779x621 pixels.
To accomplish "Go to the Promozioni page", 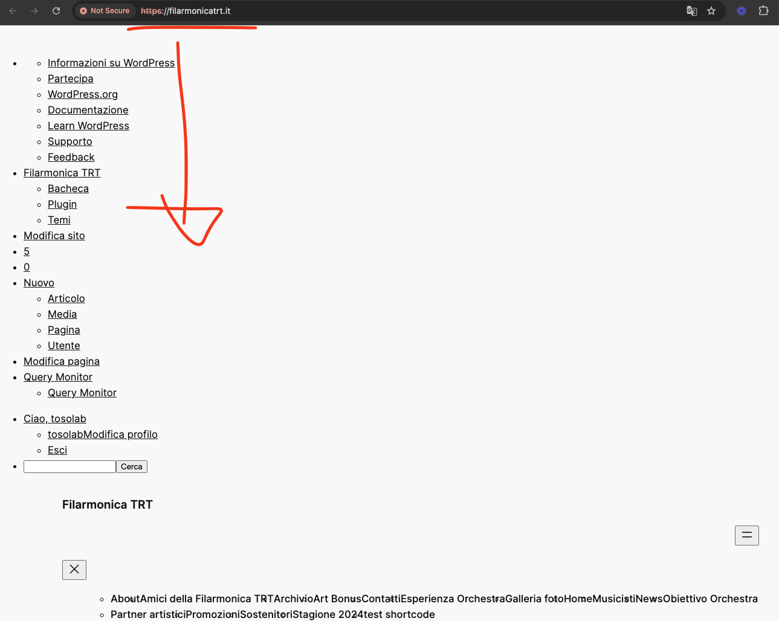I will (213, 614).
